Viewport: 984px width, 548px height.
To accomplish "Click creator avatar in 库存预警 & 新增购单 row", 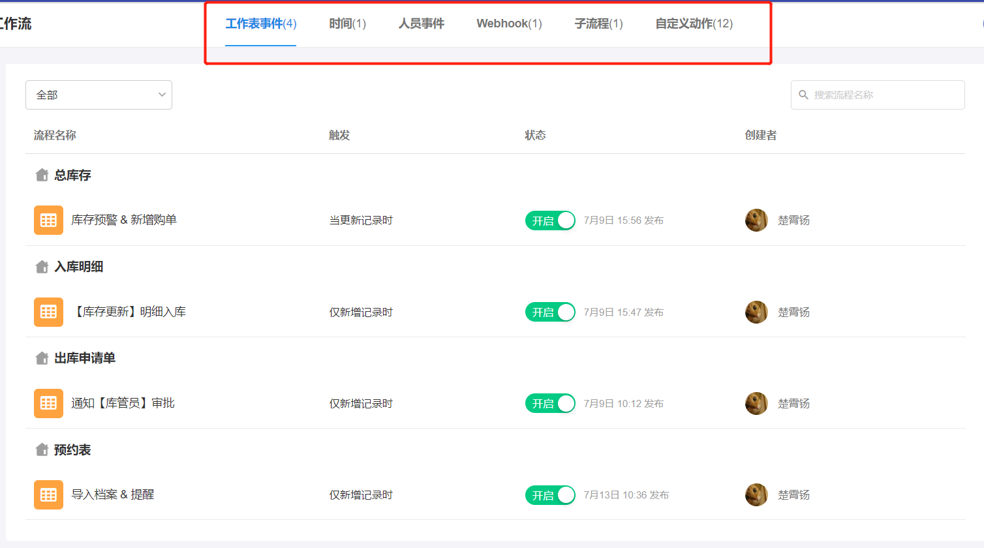I will point(756,221).
